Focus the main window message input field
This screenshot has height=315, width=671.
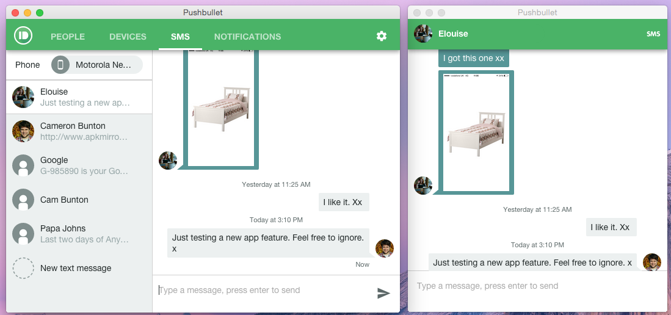(x=263, y=290)
